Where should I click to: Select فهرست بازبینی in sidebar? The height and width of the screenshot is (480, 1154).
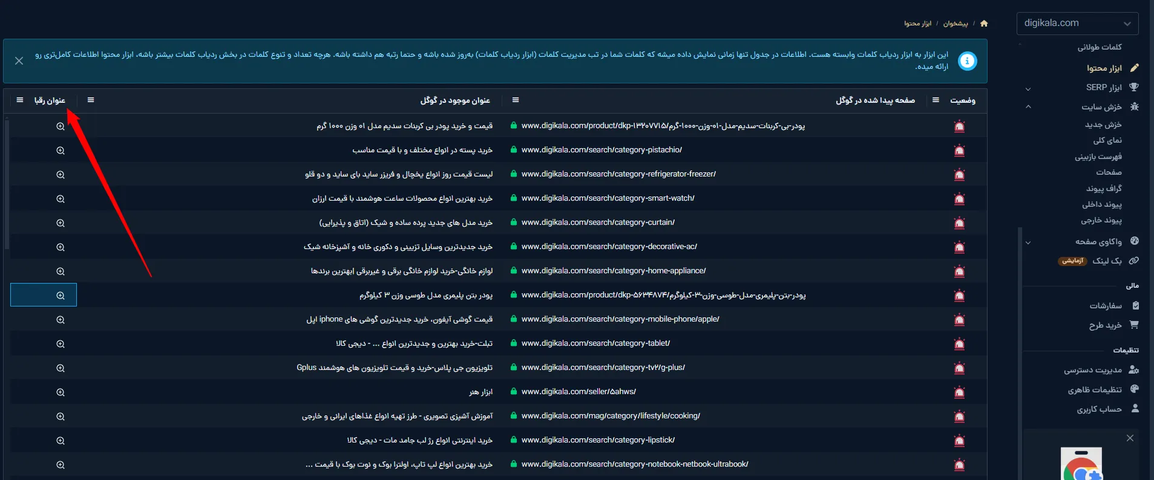[1098, 157]
